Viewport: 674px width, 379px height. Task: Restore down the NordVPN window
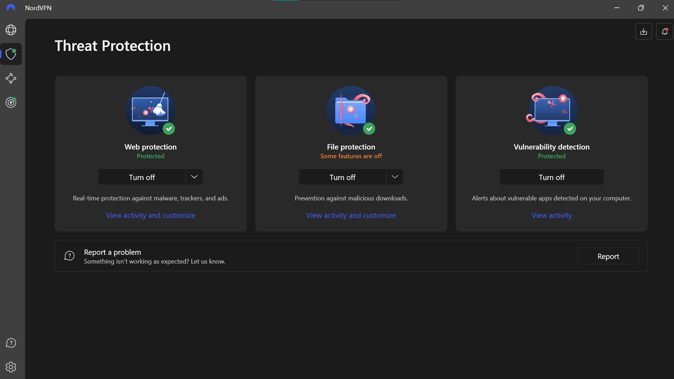pos(641,8)
